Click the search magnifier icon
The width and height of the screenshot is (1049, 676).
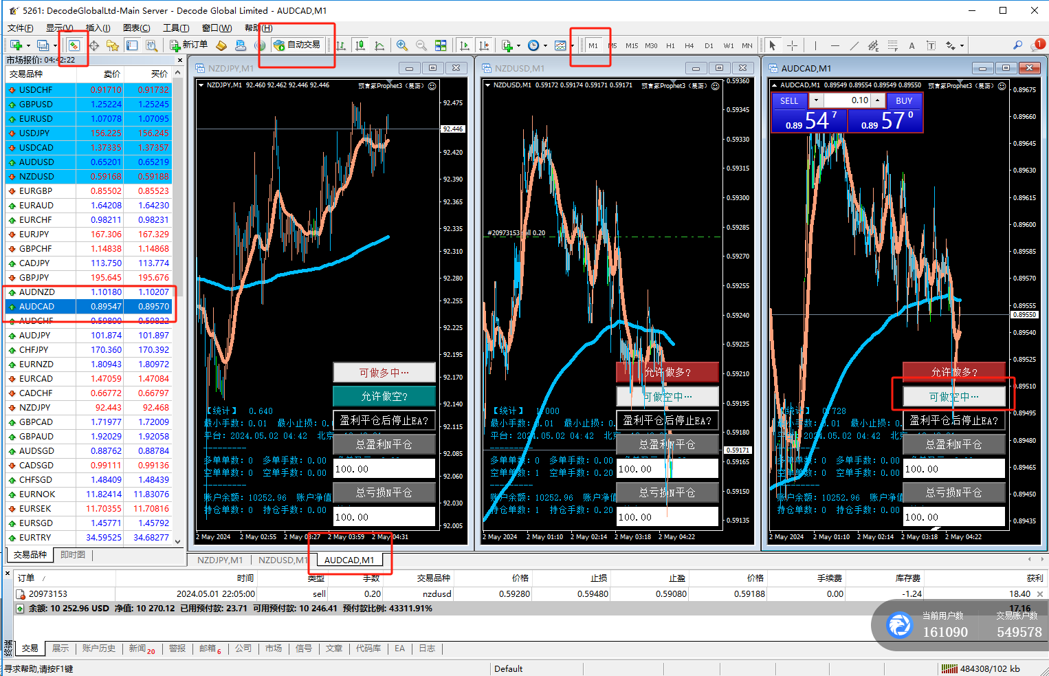coord(1017,45)
